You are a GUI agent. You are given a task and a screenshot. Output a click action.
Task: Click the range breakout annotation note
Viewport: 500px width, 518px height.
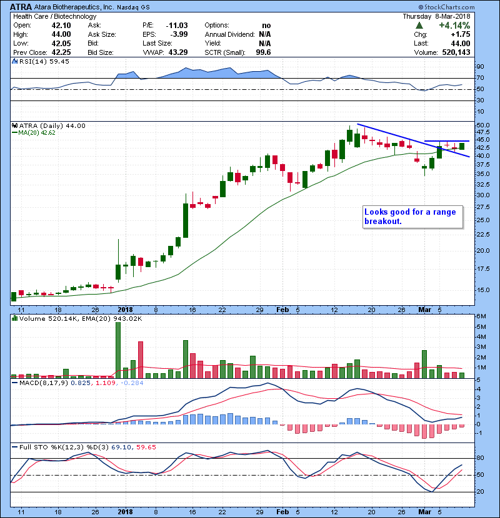412,217
